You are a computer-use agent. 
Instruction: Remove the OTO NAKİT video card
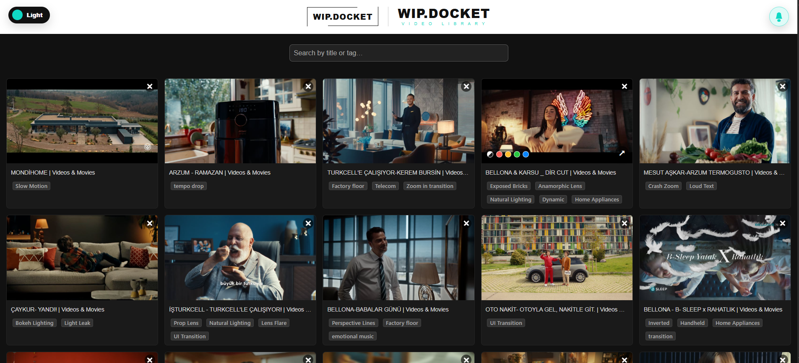point(625,223)
